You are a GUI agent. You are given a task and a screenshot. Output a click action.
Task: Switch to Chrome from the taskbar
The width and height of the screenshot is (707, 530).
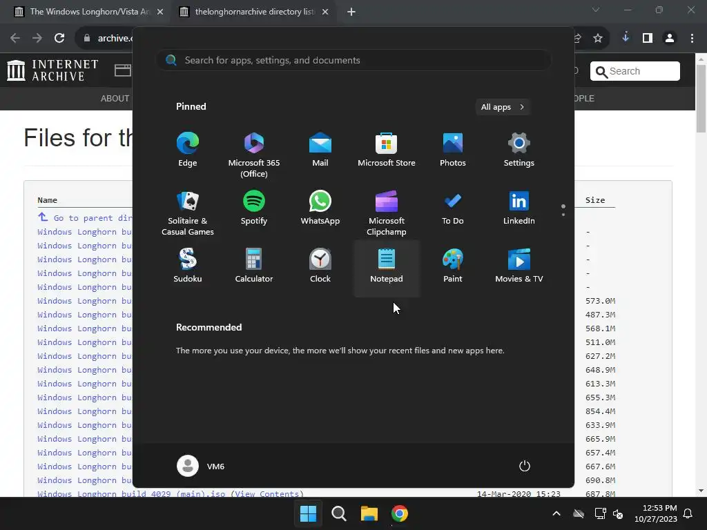coord(400,513)
